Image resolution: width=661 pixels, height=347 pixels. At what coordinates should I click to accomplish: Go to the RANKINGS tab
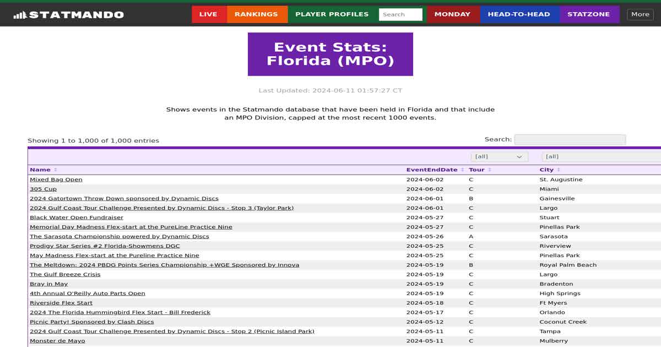257,14
